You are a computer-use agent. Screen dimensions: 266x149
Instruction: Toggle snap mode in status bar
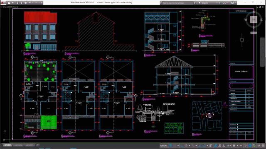coord(175,146)
